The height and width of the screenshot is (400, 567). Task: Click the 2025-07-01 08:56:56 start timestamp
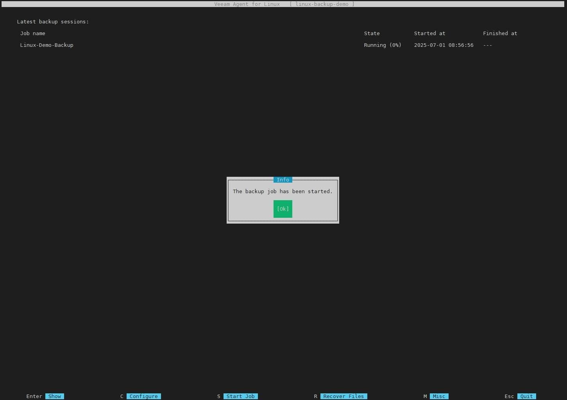click(444, 45)
